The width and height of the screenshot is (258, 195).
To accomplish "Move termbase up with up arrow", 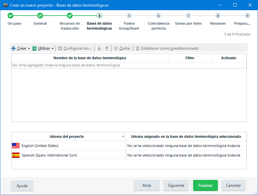I will click(107, 48).
